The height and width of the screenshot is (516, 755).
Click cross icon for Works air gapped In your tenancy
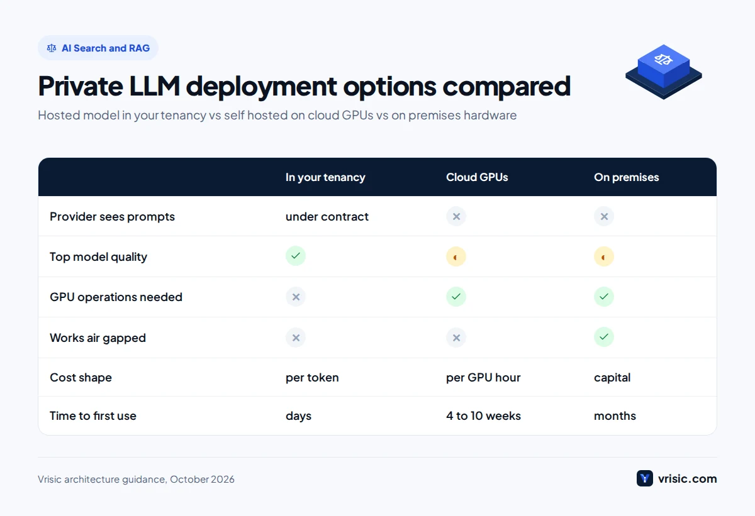pos(296,338)
